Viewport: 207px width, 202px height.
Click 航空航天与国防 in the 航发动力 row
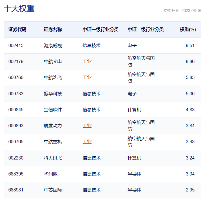(x=141, y=126)
